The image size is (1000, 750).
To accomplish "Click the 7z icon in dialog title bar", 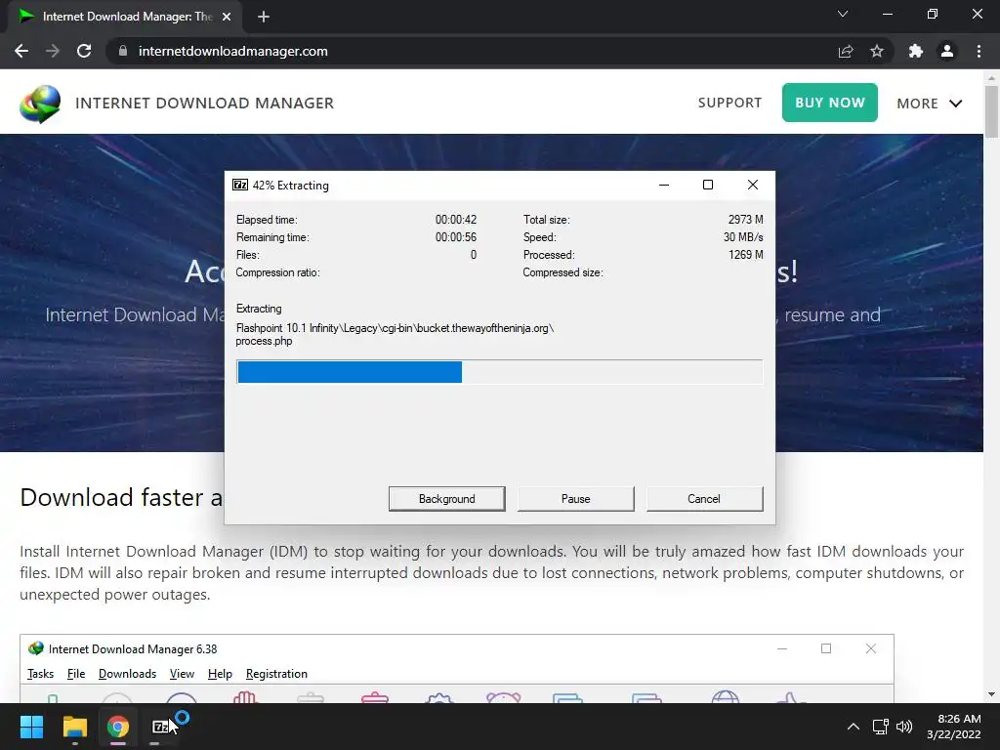I will 240,185.
